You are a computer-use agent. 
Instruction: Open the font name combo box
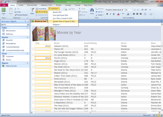coord(115,10)
